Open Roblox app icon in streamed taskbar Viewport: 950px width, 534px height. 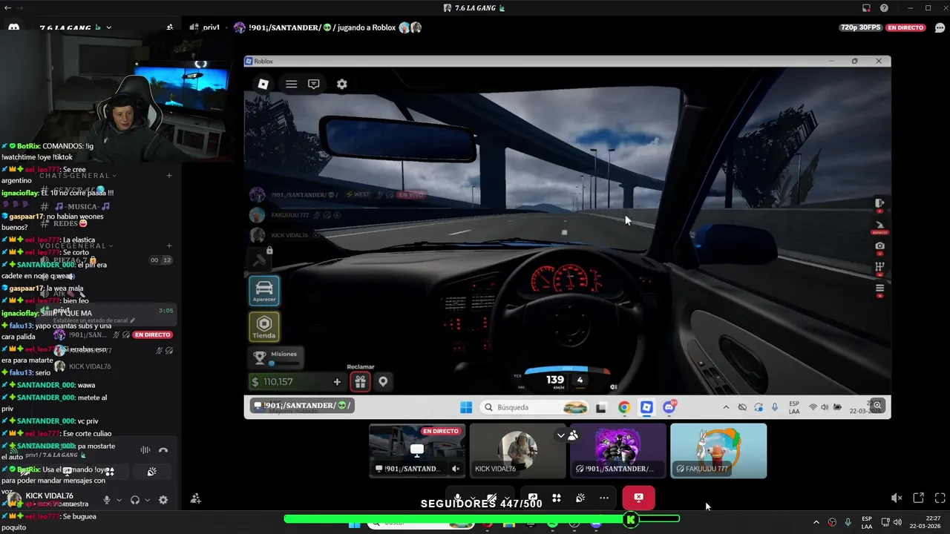click(x=646, y=407)
